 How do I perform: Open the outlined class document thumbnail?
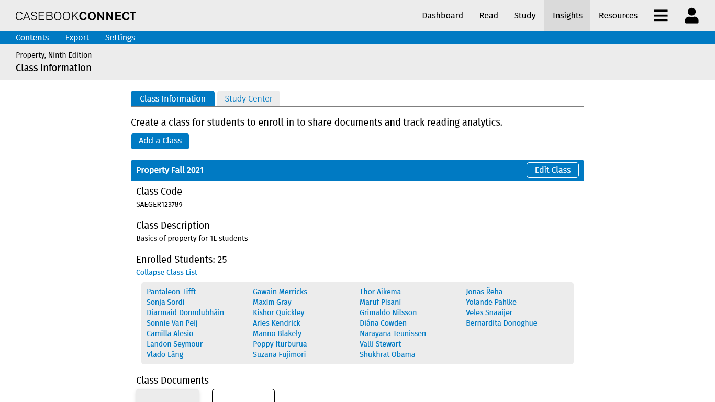click(243, 396)
